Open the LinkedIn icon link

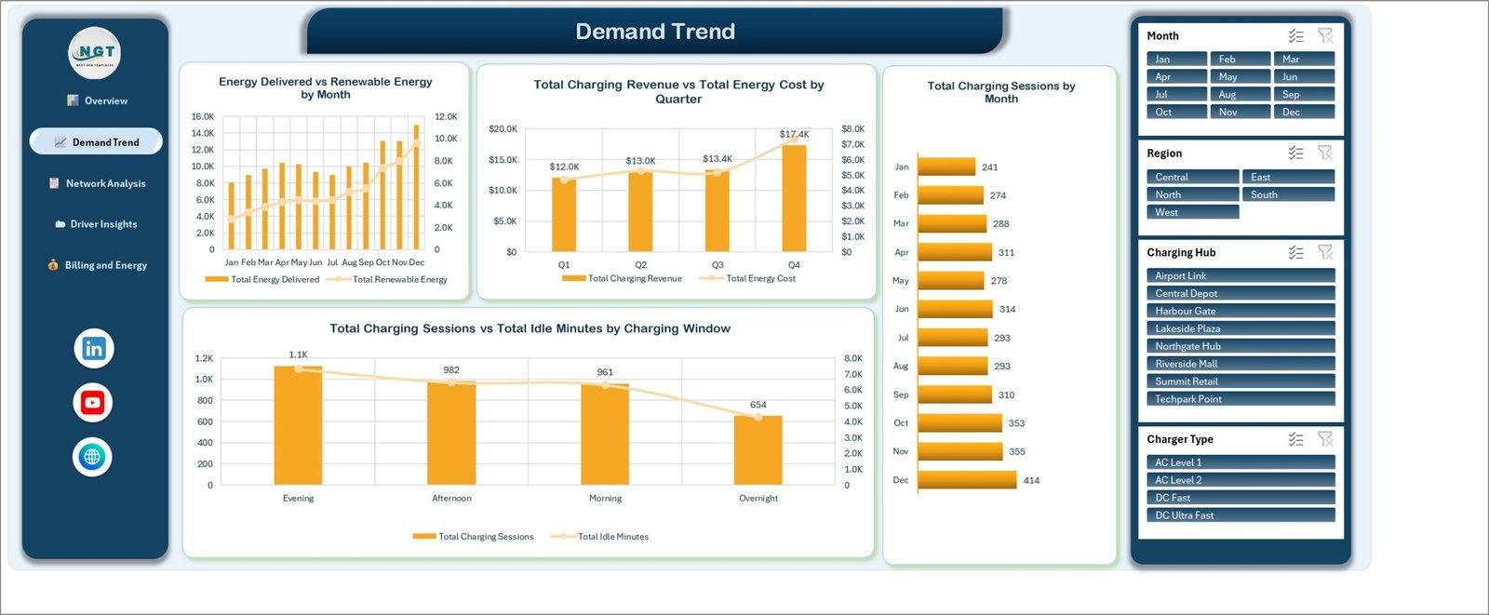(x=93, y=349)
